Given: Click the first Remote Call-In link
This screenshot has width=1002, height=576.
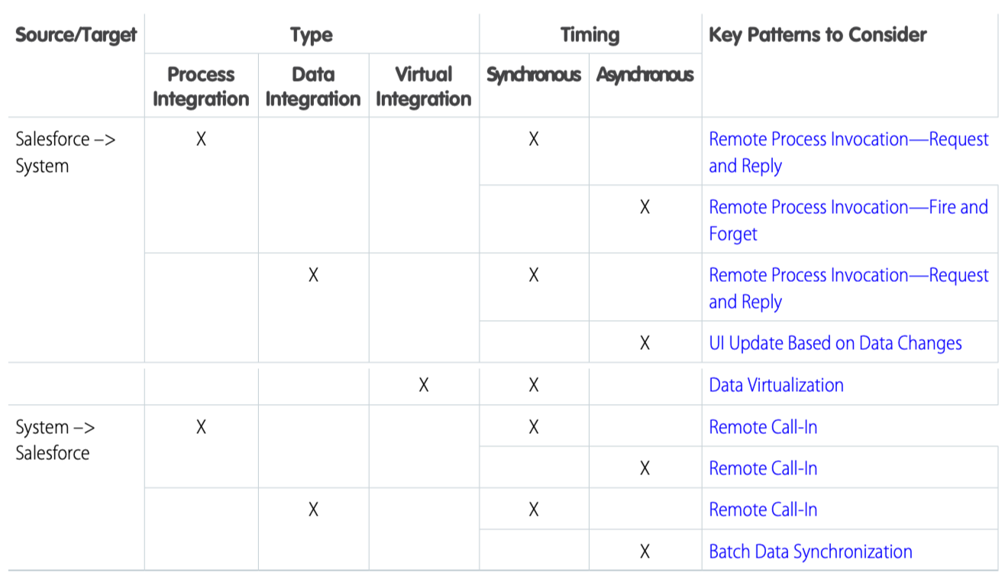Looking at the screenshot, I should [763, 426].
